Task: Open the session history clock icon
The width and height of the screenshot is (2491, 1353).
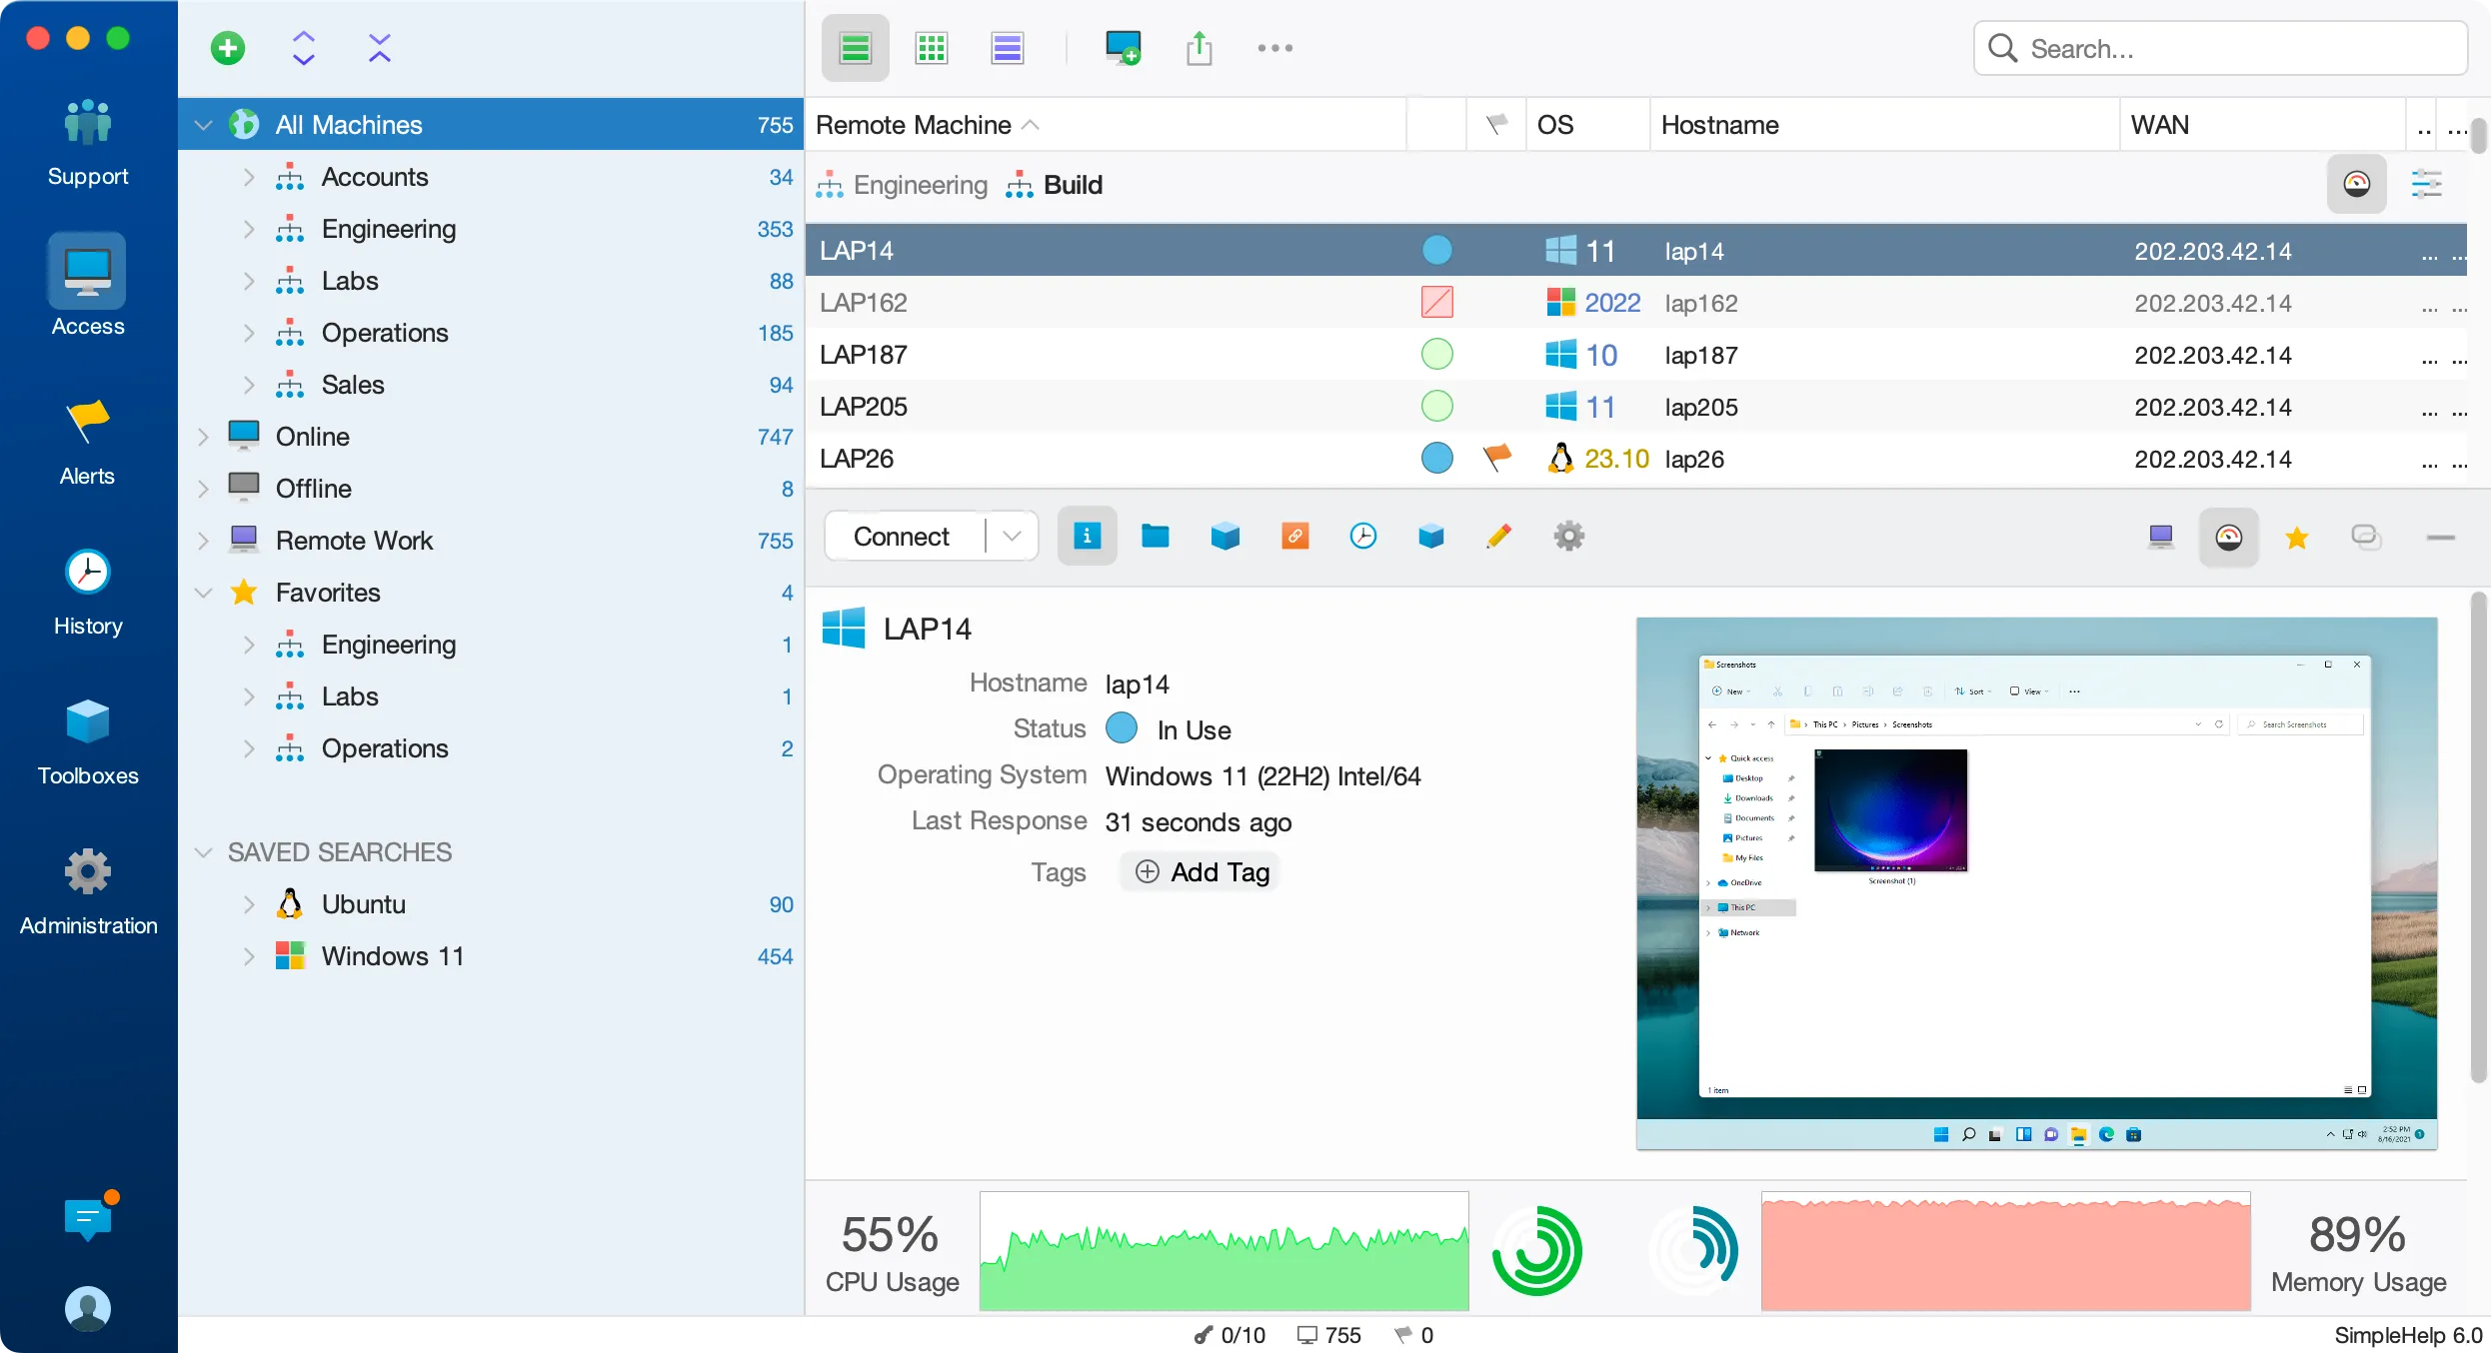Action: pyautogui.click(x=1363, y=536)
